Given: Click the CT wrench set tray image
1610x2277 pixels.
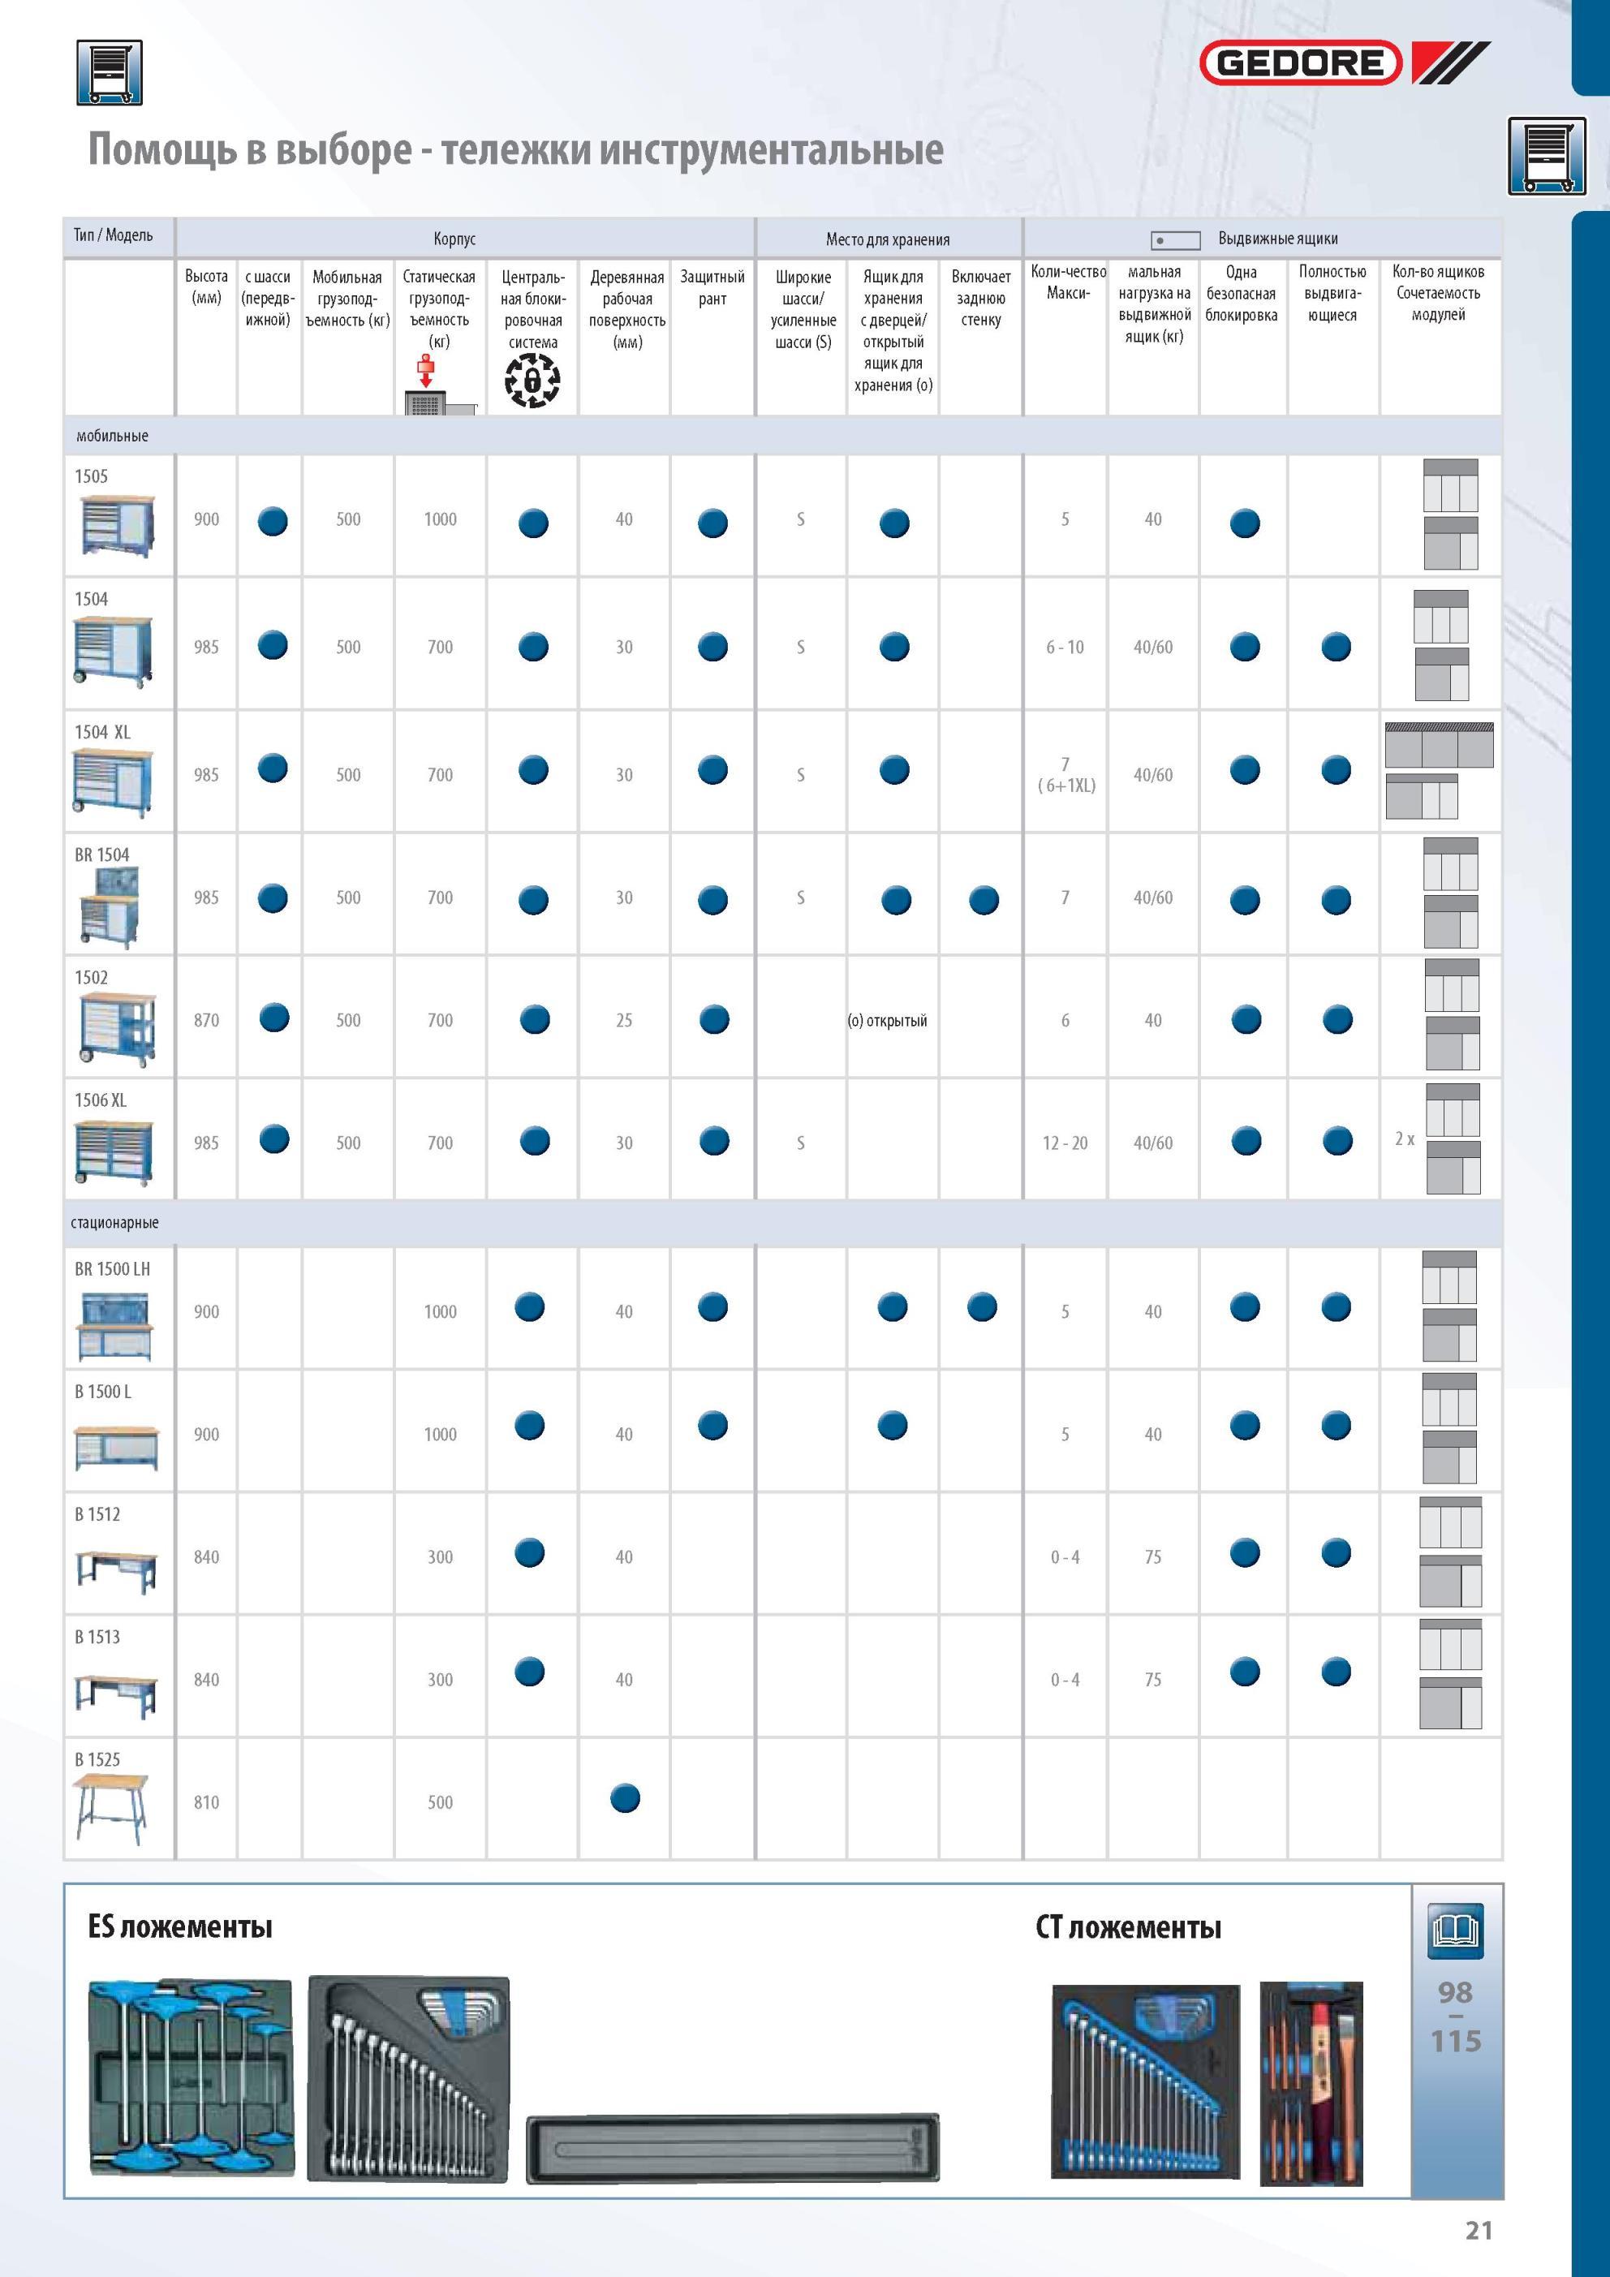Looking at the screenshot, I should coord(1146,2081).
